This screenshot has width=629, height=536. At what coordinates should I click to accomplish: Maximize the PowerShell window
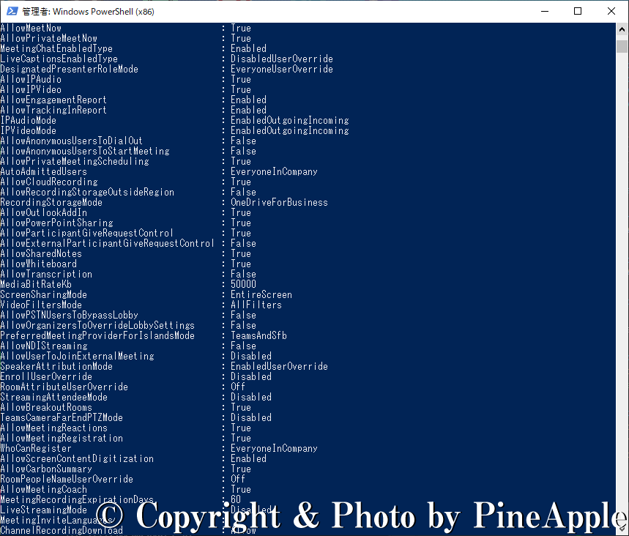point(578,11)
